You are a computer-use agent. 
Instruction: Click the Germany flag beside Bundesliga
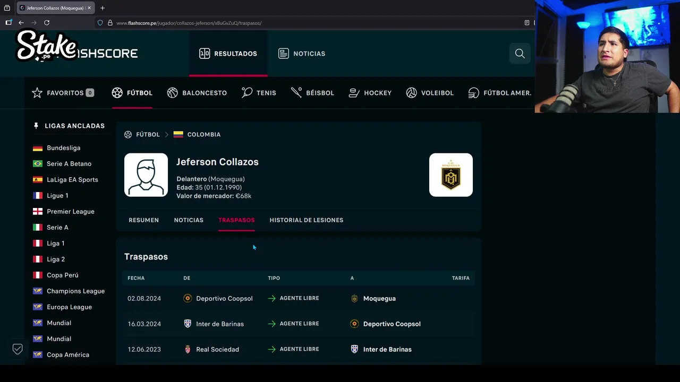(38, 148)
